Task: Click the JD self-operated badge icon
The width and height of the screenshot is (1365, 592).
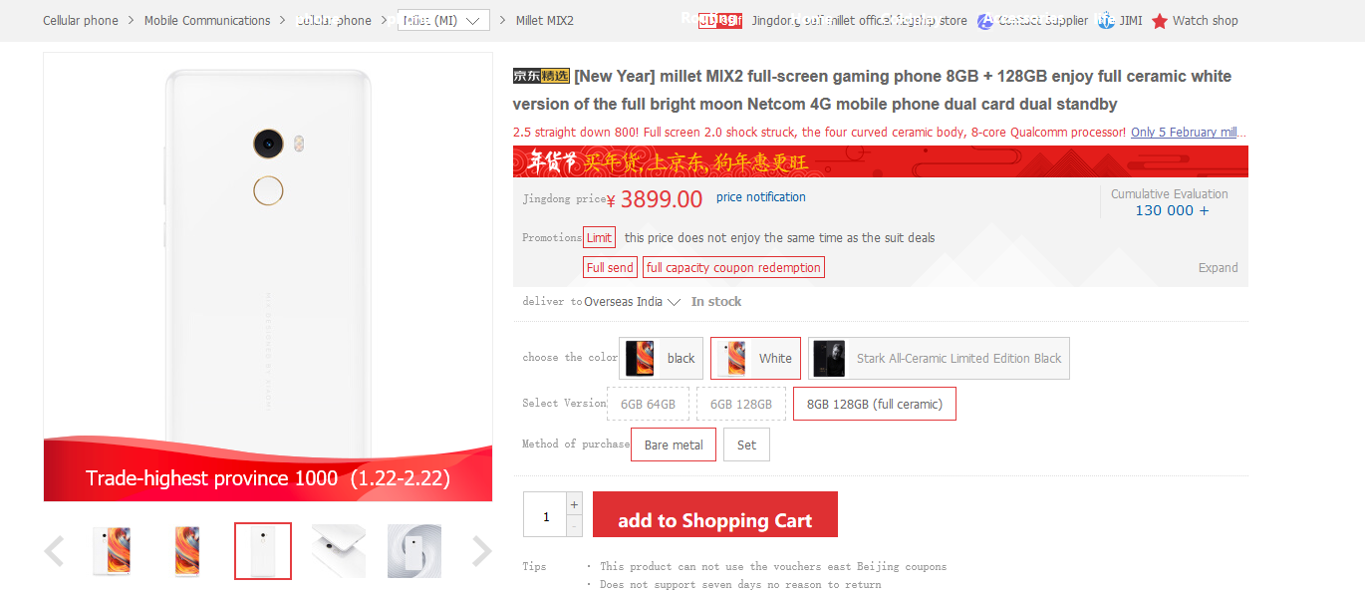Action: (x=719, y=21)
